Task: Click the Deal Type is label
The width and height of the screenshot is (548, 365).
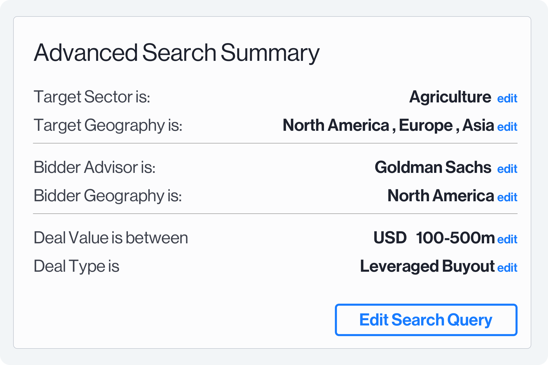Action: (77, 266)
